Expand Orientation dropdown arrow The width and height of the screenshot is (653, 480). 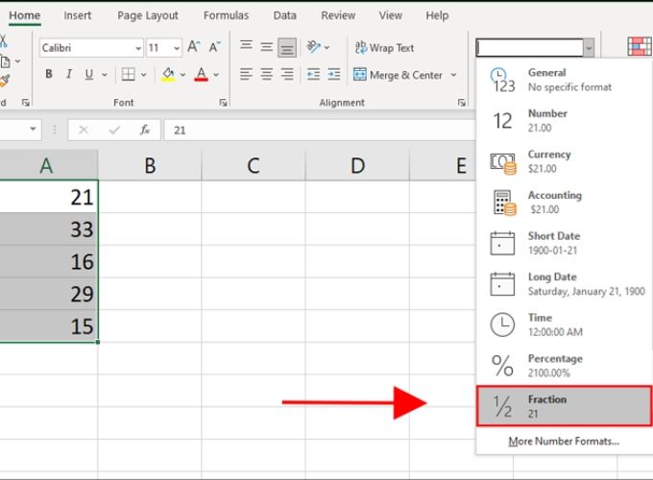[326, 48]
